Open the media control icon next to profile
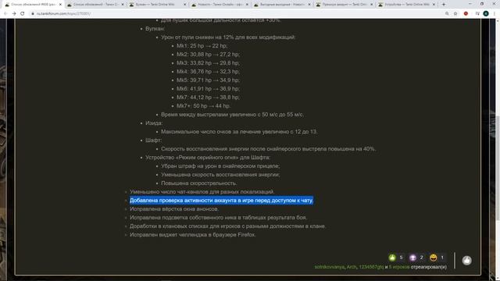 (x=477, y=14)
